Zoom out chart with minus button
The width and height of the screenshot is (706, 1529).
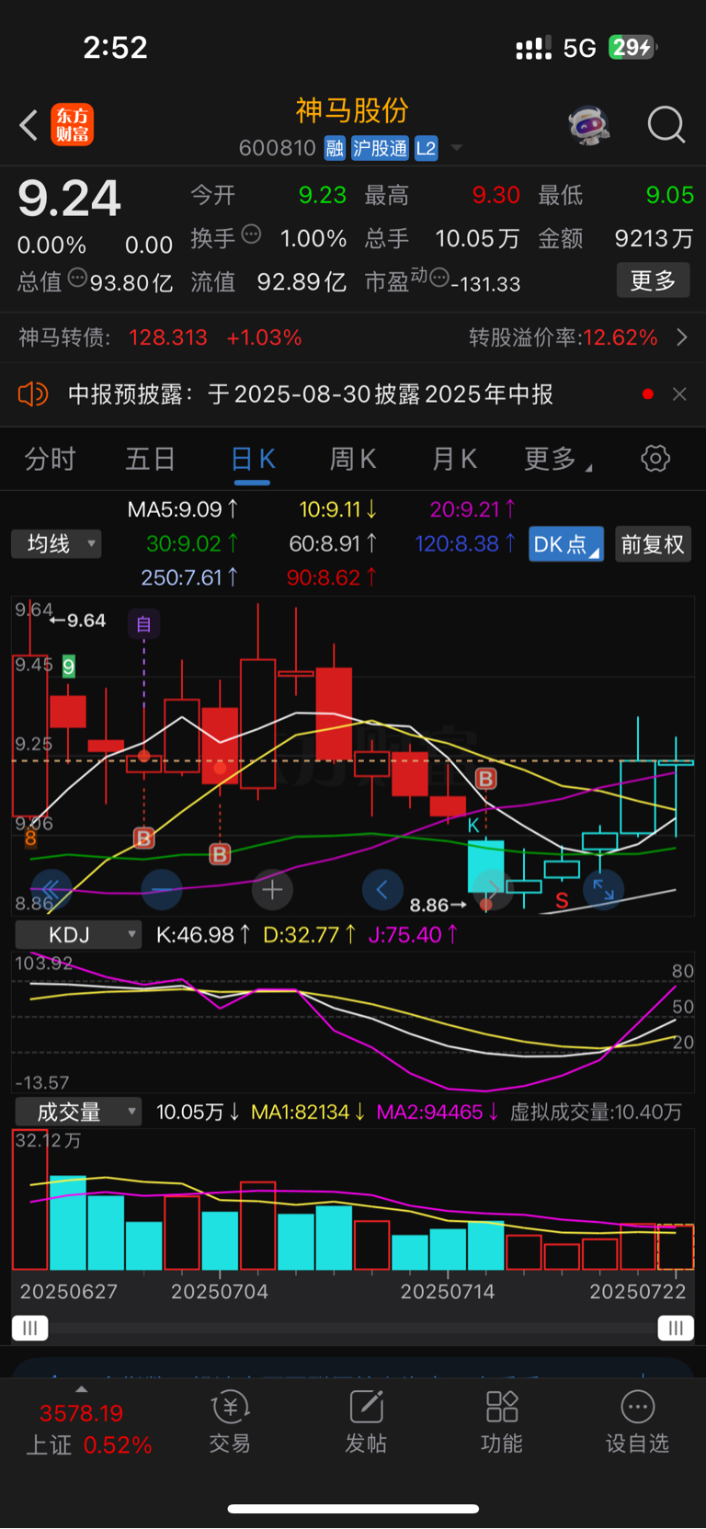coord(162,889)
